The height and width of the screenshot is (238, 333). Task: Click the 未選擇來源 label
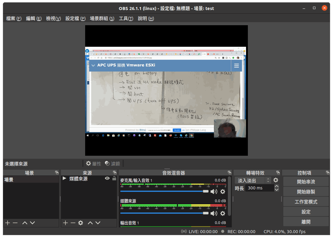(x=16, y=164)
